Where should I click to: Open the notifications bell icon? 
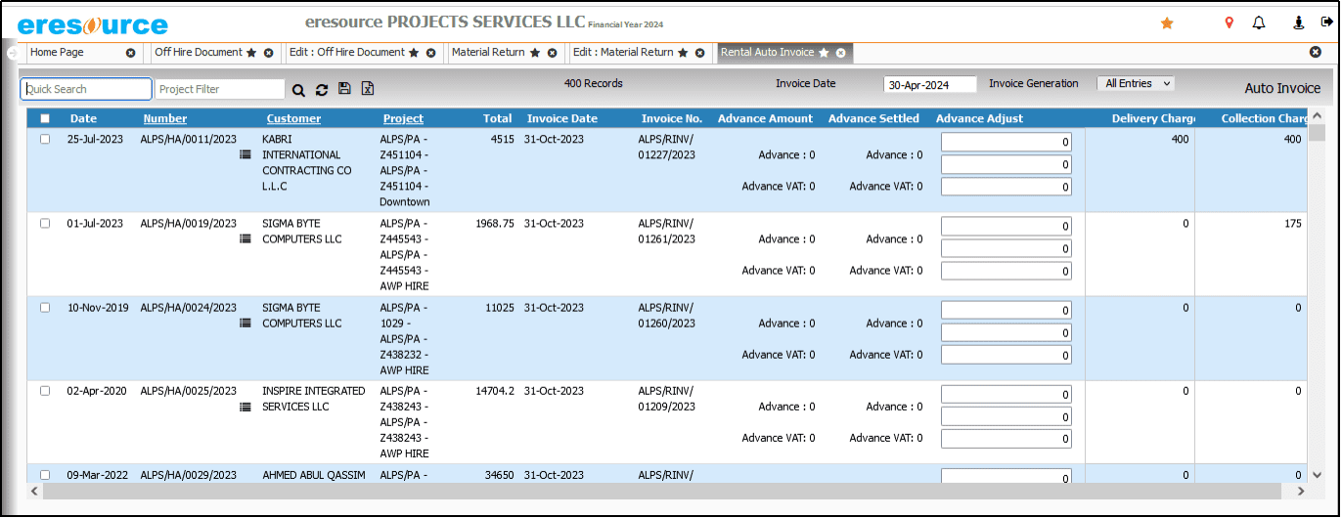[1259, 22]
